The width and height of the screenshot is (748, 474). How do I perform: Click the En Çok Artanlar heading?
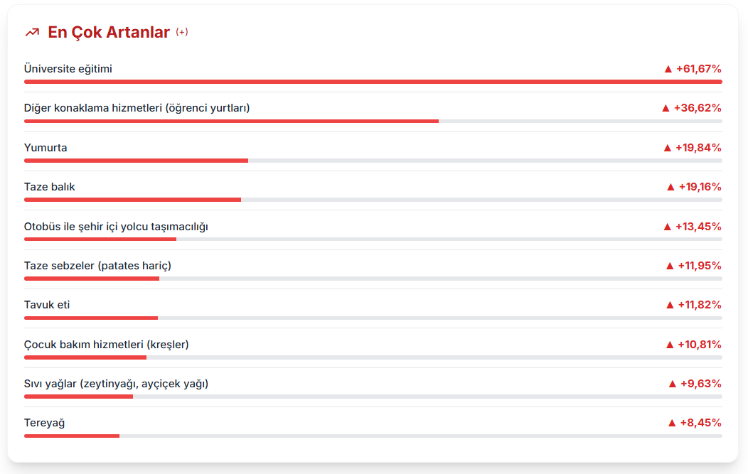[109, 33]
